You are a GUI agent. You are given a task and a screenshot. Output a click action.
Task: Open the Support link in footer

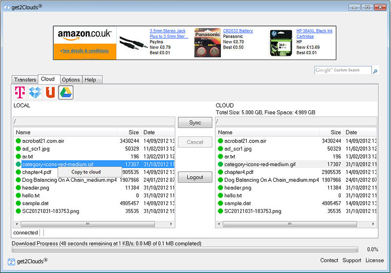pyautogui.click(x=352, y=261)
